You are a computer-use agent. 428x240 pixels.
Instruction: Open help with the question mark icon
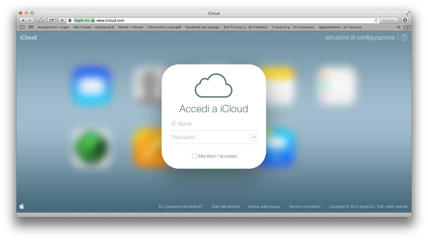tap(404, 37)
